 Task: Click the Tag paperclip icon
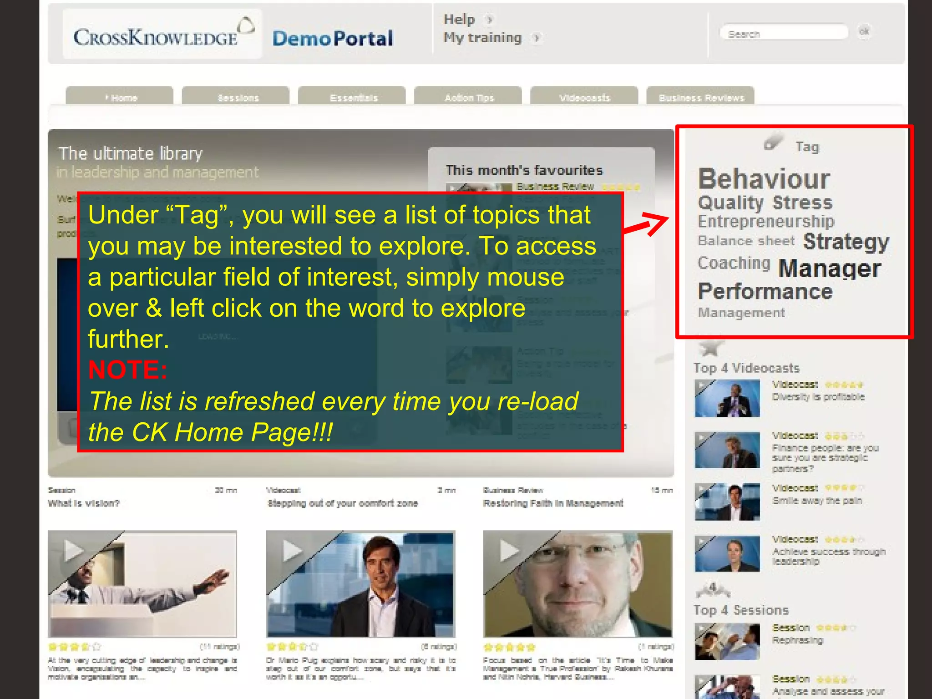774,142
